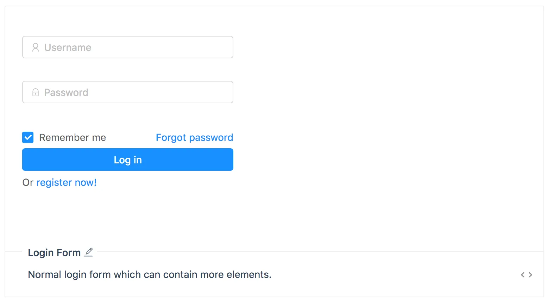Open the Forgot password link
Screen dimensions: 554x305
coord(194,137)
